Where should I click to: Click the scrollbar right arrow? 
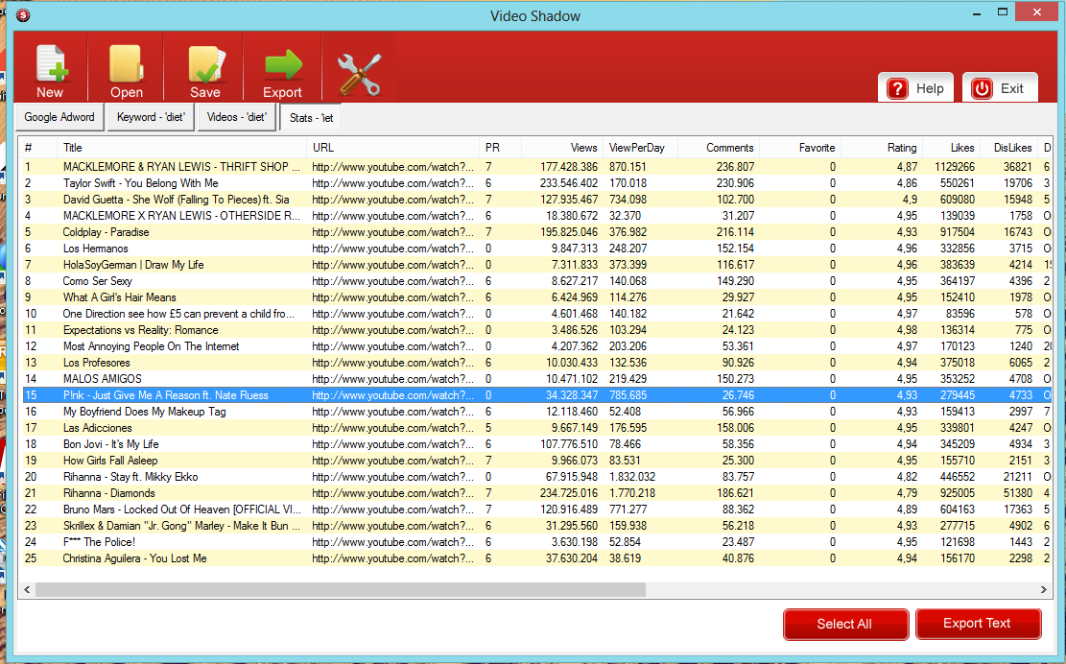tap(1044, 589)
